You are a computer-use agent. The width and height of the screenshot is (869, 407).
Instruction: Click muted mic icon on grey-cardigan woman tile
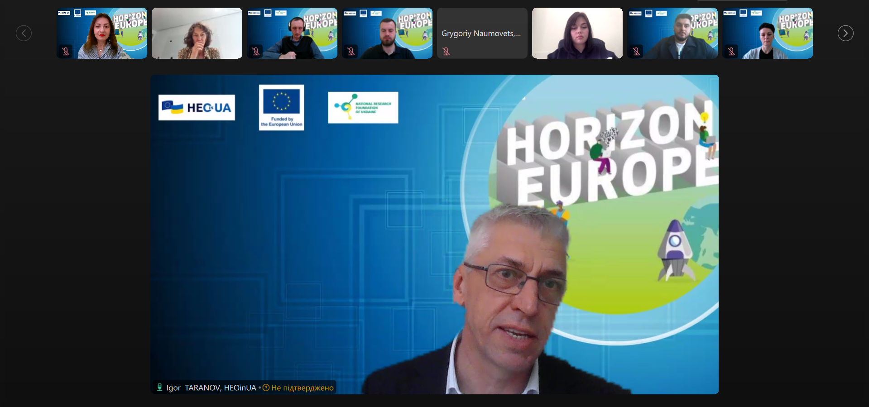(x=731, y=51)
